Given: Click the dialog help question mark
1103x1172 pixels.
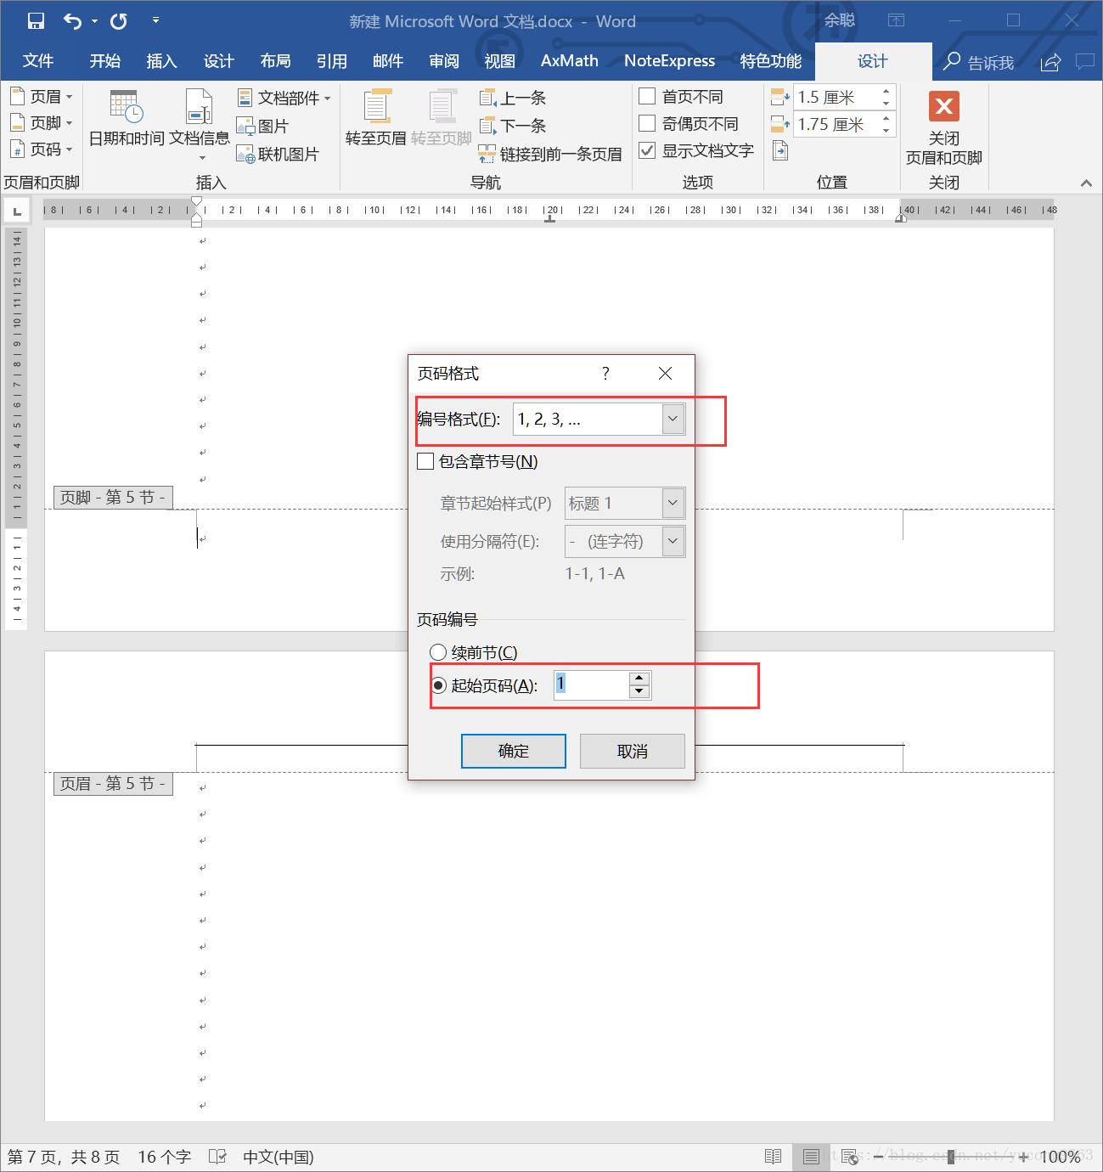Looking at the screenshot, I should pyautogui.click(x=605, y=374).
